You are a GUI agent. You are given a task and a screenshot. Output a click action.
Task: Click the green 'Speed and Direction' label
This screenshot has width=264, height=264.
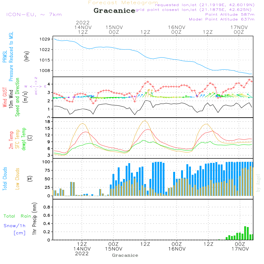17,97
